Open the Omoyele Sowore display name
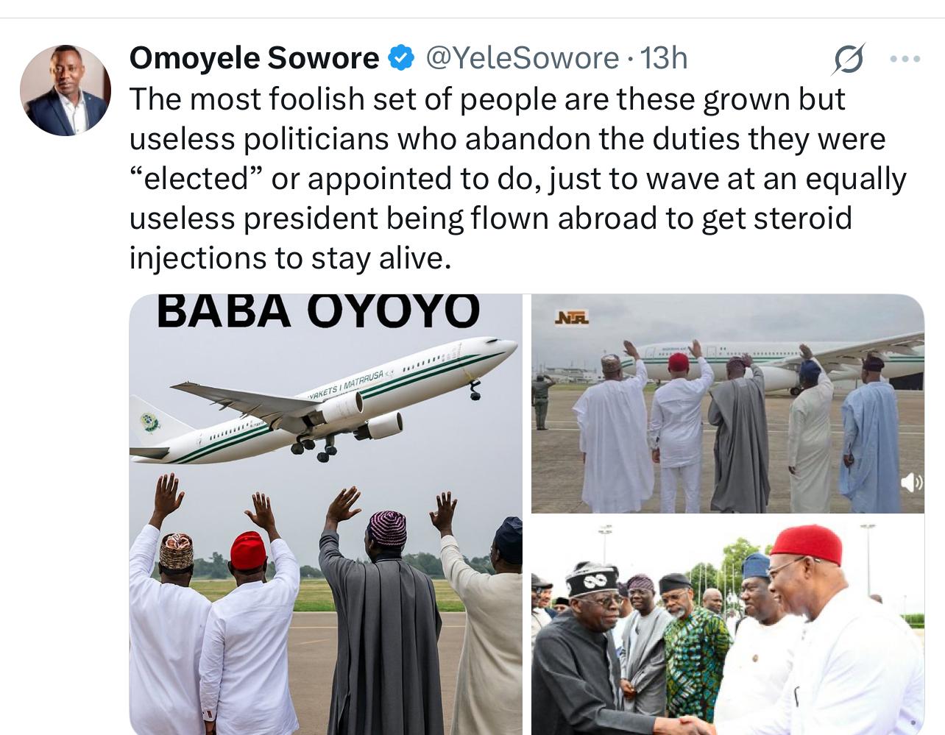This screenshot has height=735, width=945. [x=255, y=58]
